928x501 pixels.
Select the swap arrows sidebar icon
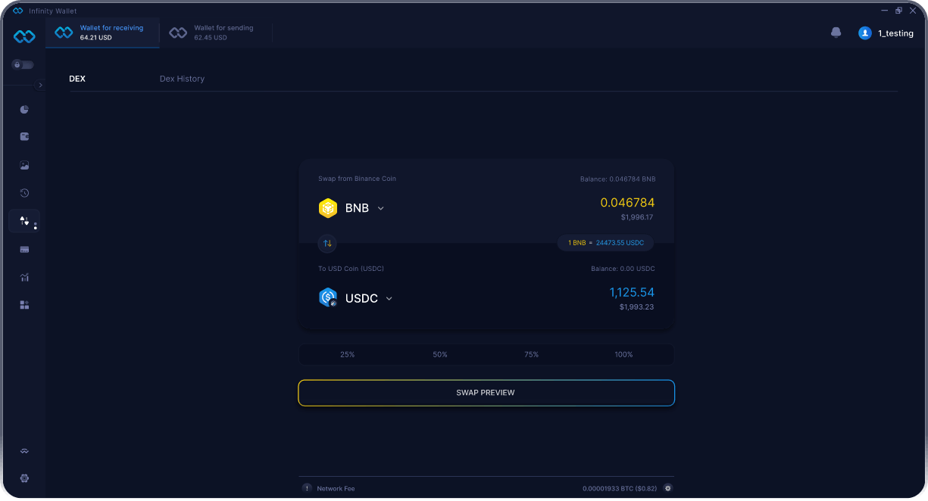pyautogui.click(x=24, y=221)
